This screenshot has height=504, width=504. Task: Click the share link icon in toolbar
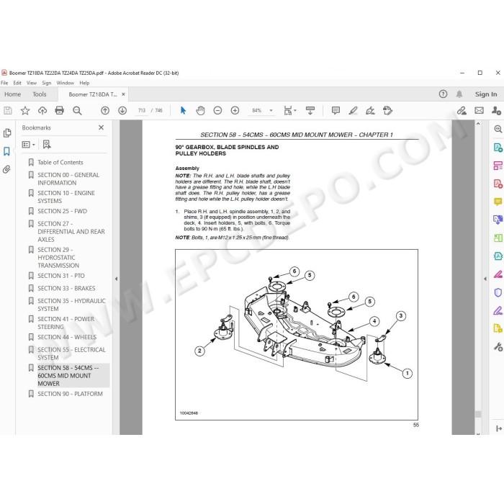tap(462, 111)
